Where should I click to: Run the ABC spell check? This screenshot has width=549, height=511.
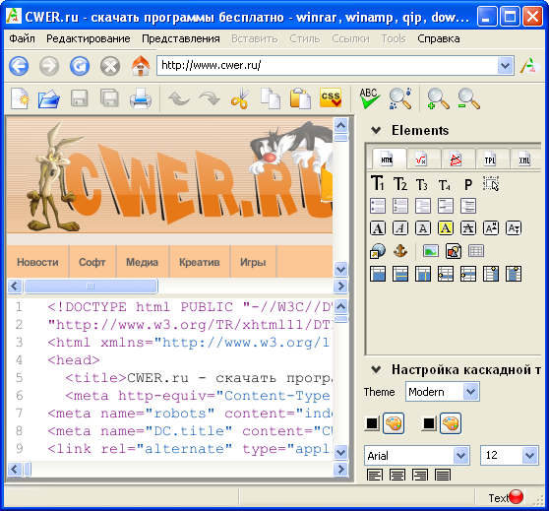pyautogui.click(x=369, y=98)
